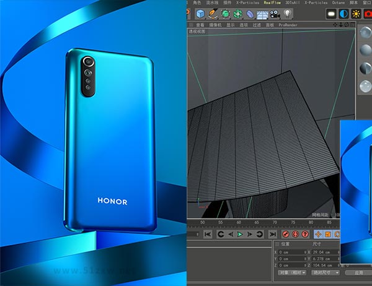The image size is (372, 286).
Task: Click the position Z field showing 0 cm
Action: [291, 266]
